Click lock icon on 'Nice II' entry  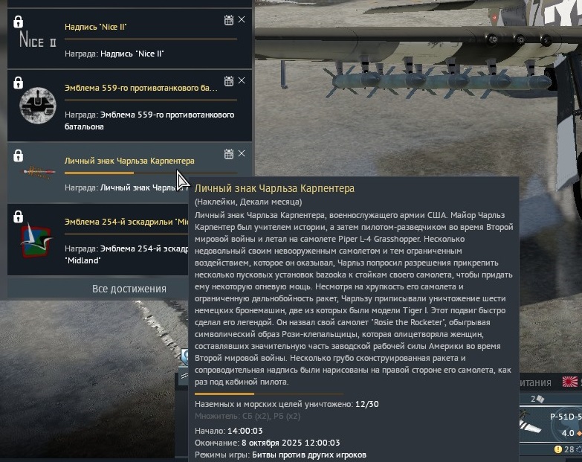(x=18, y=22)
